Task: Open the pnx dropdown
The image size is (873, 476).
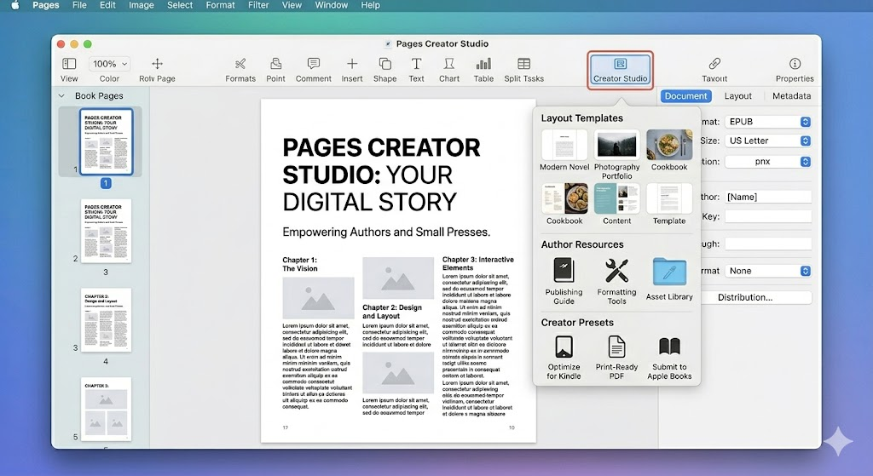Action: click(x=768, y=161)
